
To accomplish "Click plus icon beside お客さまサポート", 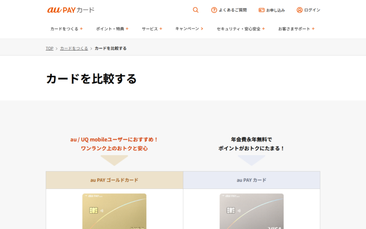I will [x=313, y=29].
